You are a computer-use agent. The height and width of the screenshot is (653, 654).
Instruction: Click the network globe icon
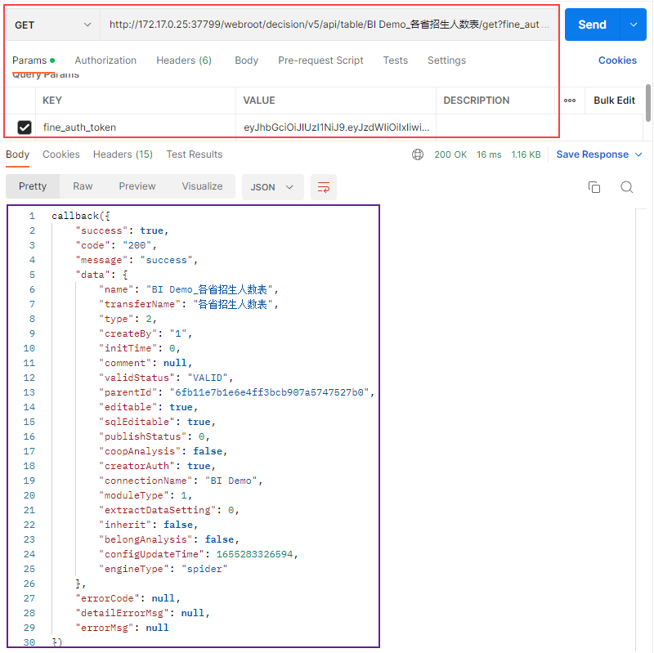[418, 154]
